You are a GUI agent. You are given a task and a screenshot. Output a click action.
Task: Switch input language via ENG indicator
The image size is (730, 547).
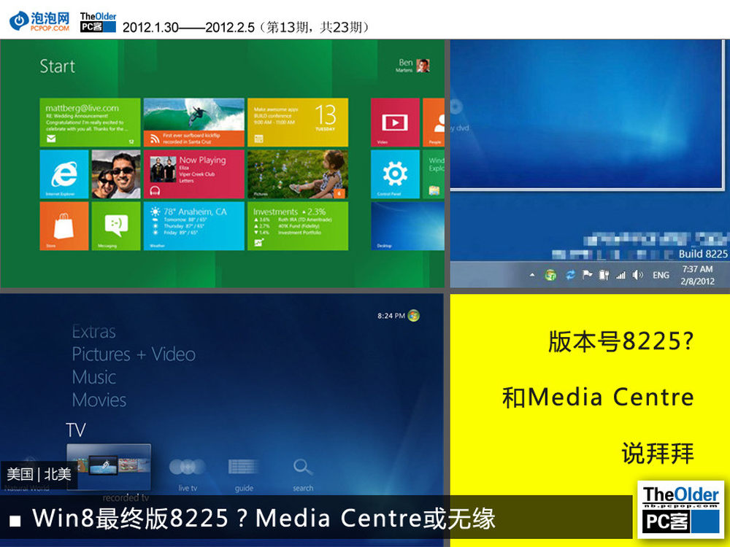point(661,275)
